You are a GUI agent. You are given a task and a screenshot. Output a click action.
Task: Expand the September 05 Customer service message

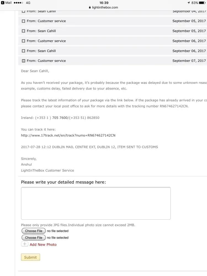click(x=23, y=21)
